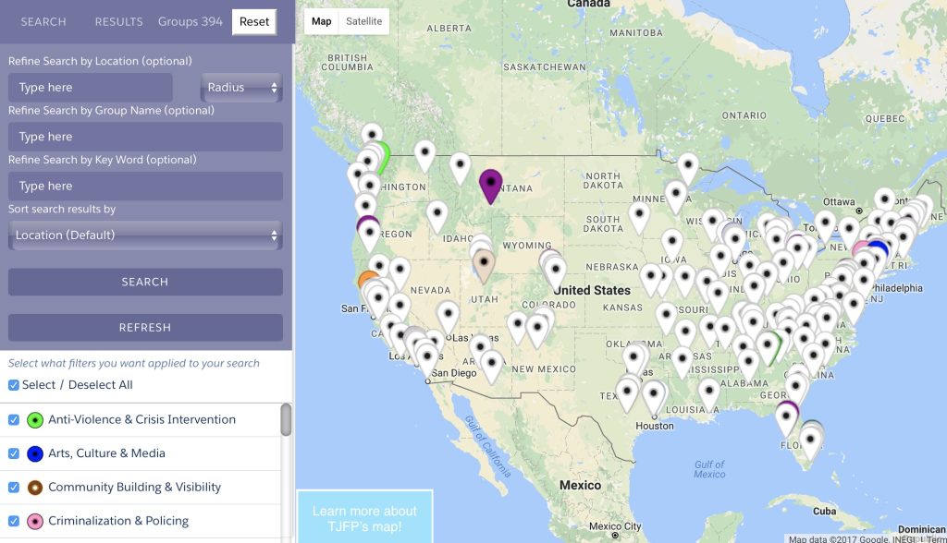The height and width of the screenshot is (543, 947).
Task: Click the brown Community Building category icon
Action: (35, 488)
